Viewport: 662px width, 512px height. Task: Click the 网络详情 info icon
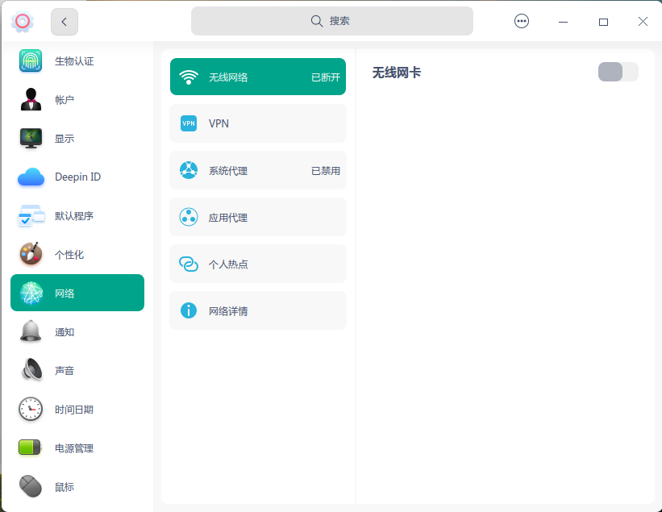pyautogui.click(x=188, y=310)
